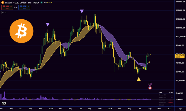Click the 0.000000 volume scale label

179,99
